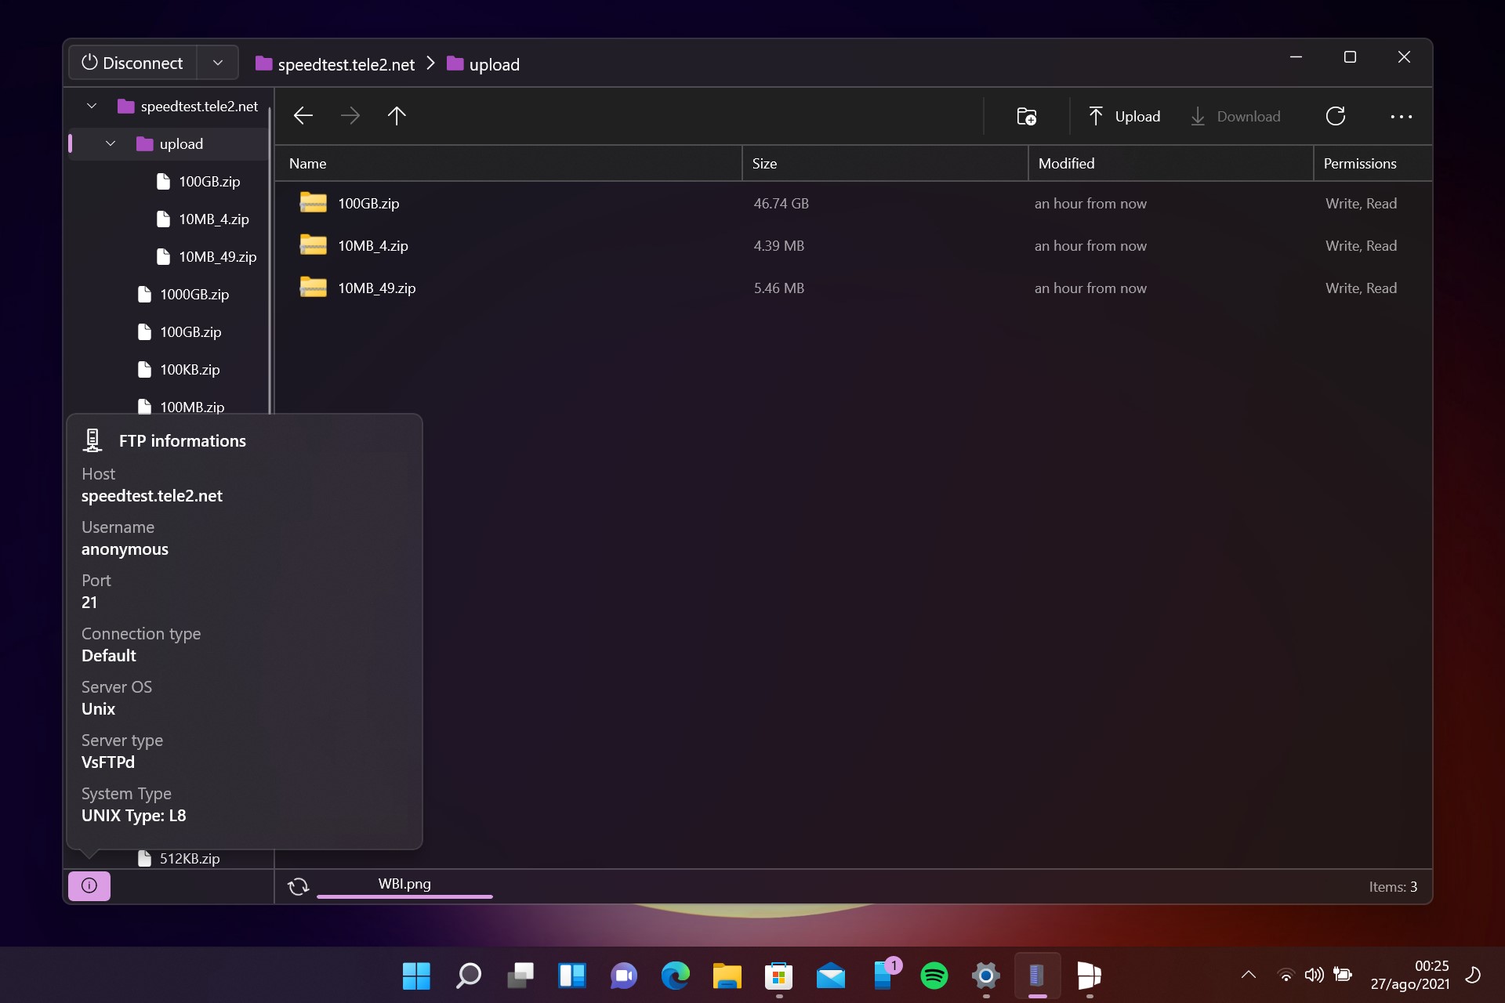
Task: Click the 5.46 MB size cell
Action: (778, 288)
